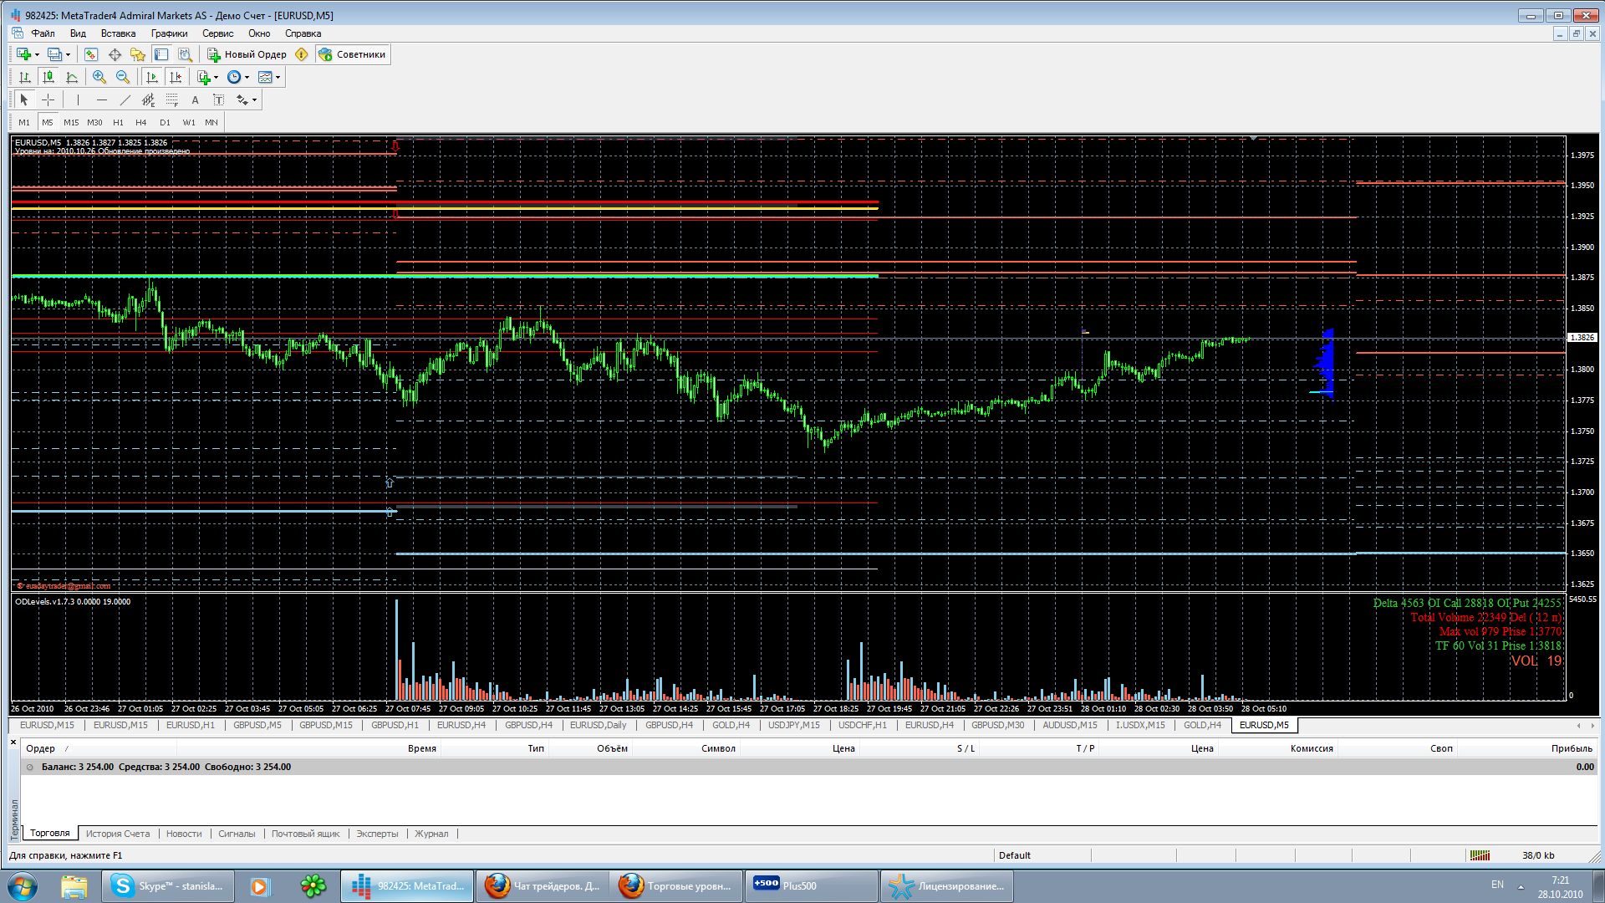Switch timeframe to M15
The width and height of the screenshot is (1605, 903).
[71, 122]
